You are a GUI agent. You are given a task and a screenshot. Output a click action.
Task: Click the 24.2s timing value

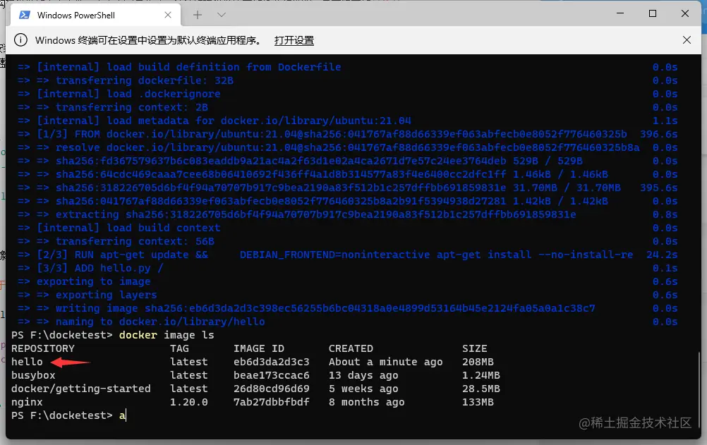(x=662, y=255)
